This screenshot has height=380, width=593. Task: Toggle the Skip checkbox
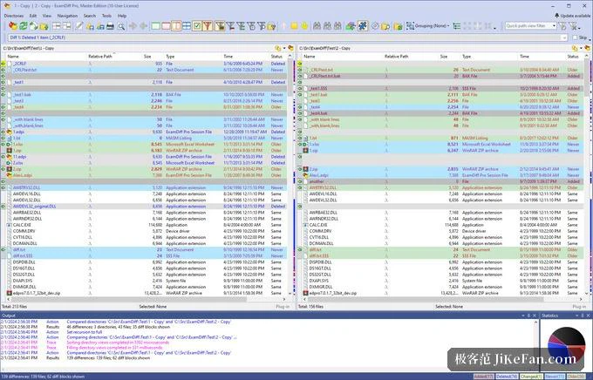[576, 37]
